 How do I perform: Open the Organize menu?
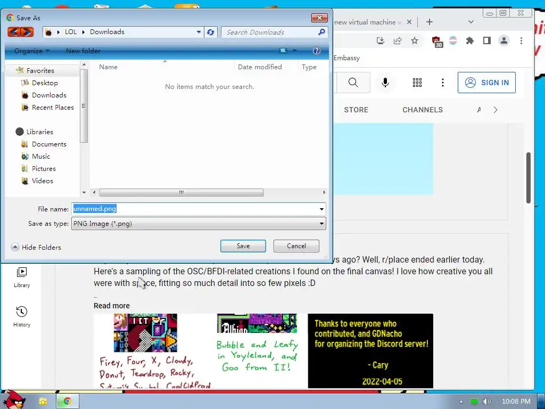click(31, 51)
